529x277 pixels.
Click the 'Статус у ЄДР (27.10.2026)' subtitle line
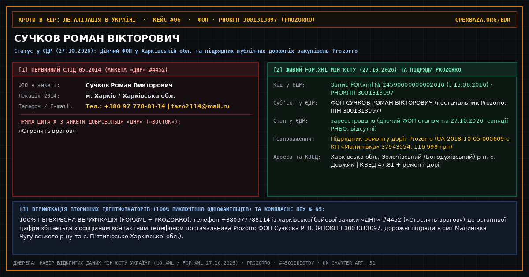(186, 51)
